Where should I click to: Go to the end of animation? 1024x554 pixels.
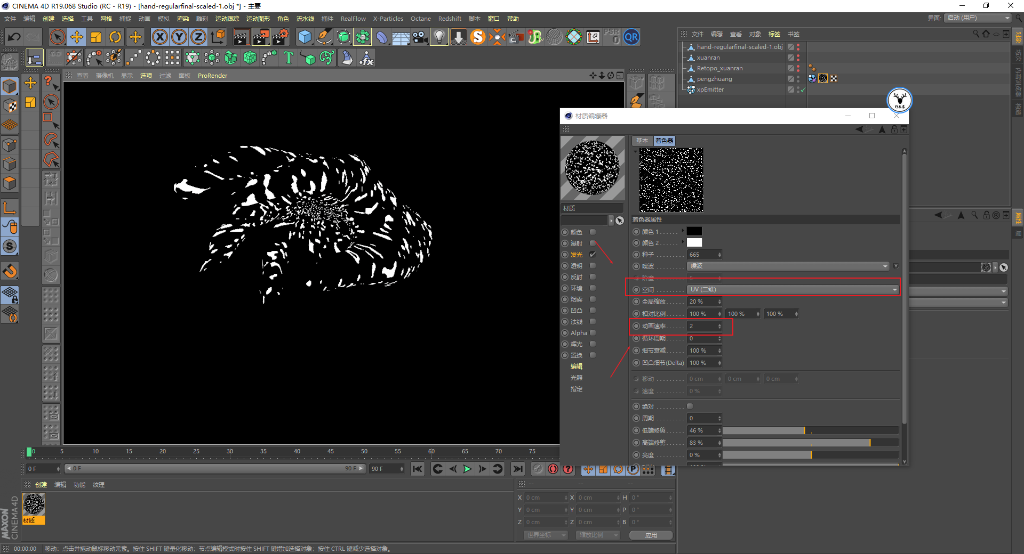click(517, 469)
